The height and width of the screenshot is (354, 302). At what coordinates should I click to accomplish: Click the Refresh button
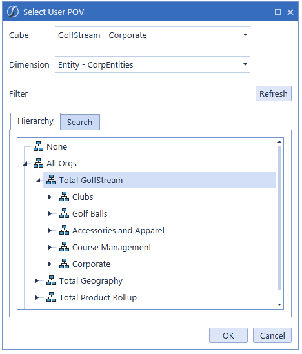click(274, 93)
